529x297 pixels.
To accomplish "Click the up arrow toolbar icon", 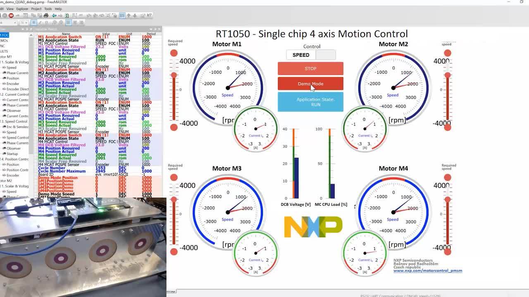I will coord(129,15).
